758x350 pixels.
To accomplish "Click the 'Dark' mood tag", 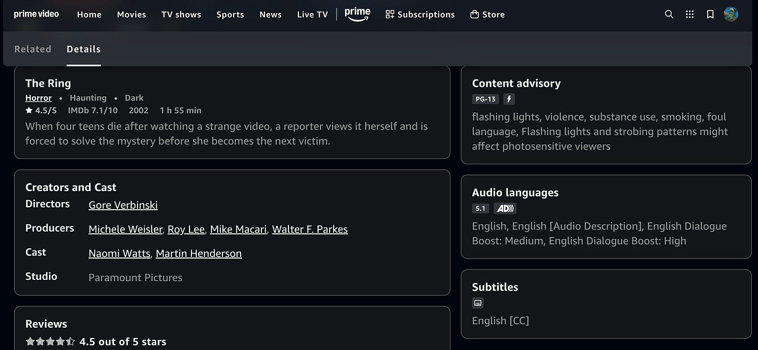I will point(134,98).
